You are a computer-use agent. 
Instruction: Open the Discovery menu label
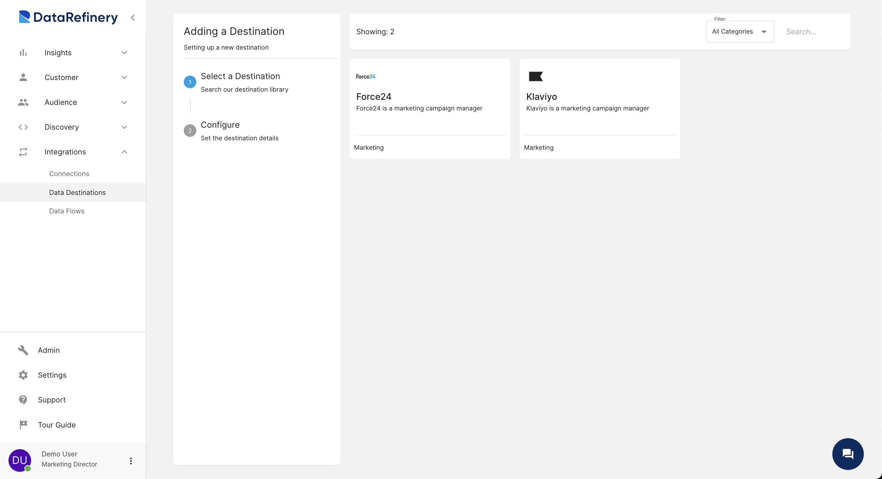(62, 127)
